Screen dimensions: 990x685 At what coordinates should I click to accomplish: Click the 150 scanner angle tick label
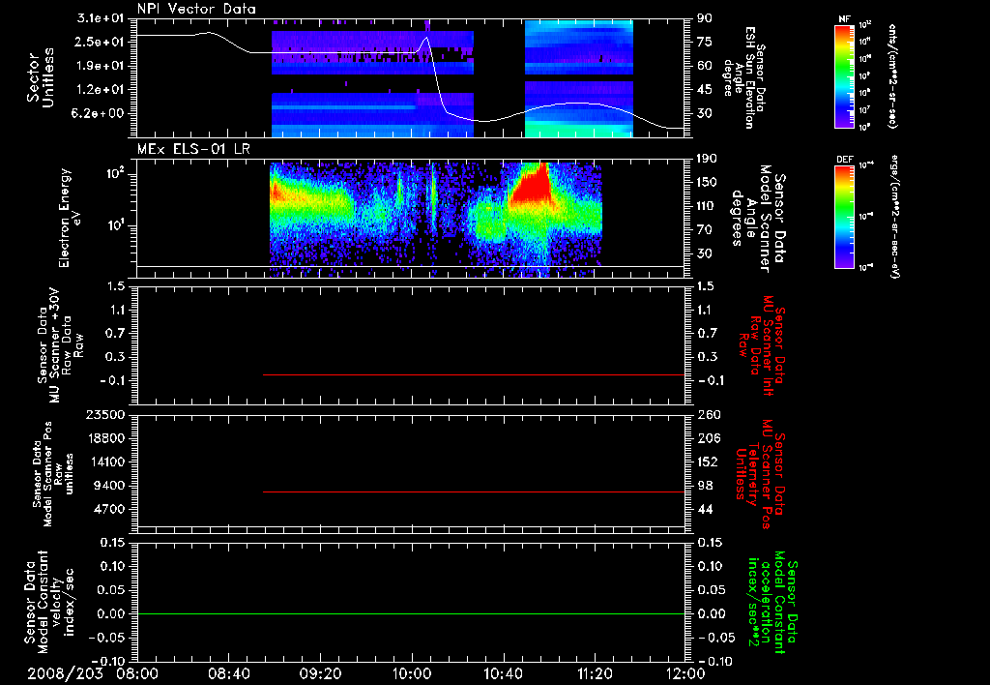[x=709, y=183]
